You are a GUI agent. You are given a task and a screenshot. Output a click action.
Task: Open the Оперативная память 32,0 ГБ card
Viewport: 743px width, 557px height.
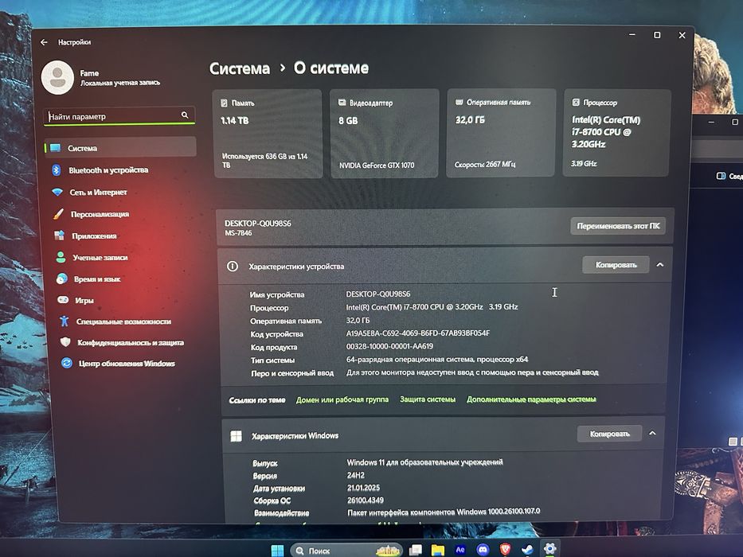coord(500,133)
